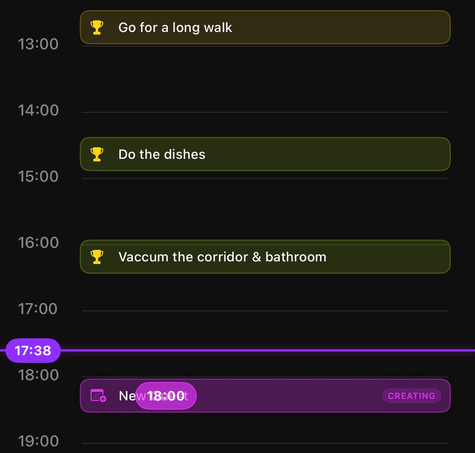Tap the 17:38 current time indicator pill

[33, 350]
